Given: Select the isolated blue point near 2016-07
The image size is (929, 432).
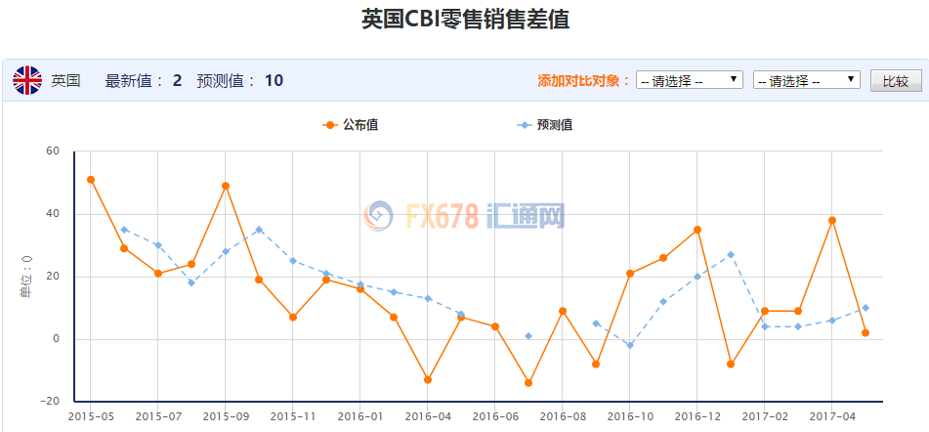Looking at the screenshot, I should (528, 336).
